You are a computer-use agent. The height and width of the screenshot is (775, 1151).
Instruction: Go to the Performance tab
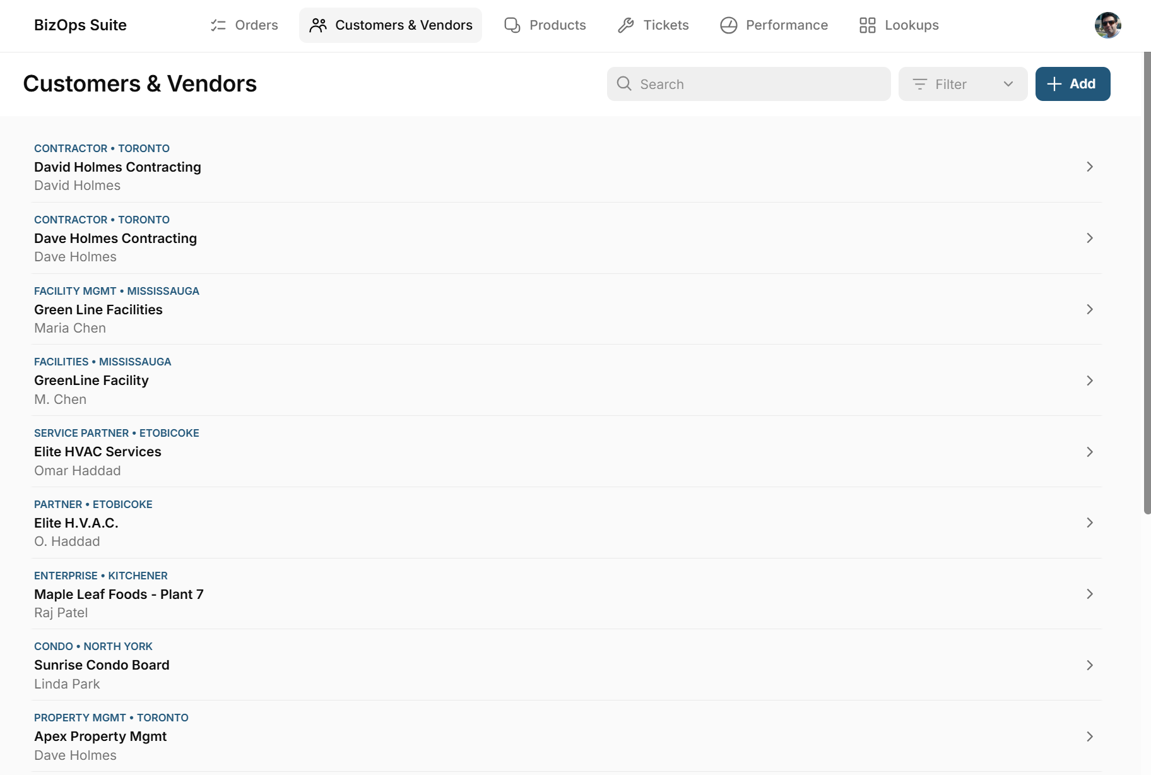point(774,25)
